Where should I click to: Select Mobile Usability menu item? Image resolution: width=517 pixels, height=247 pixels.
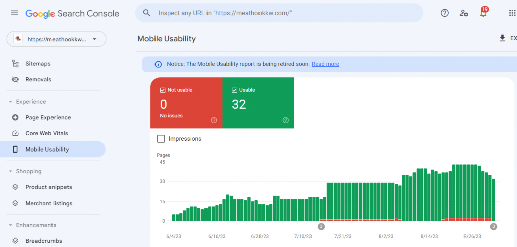coord(53,150)
